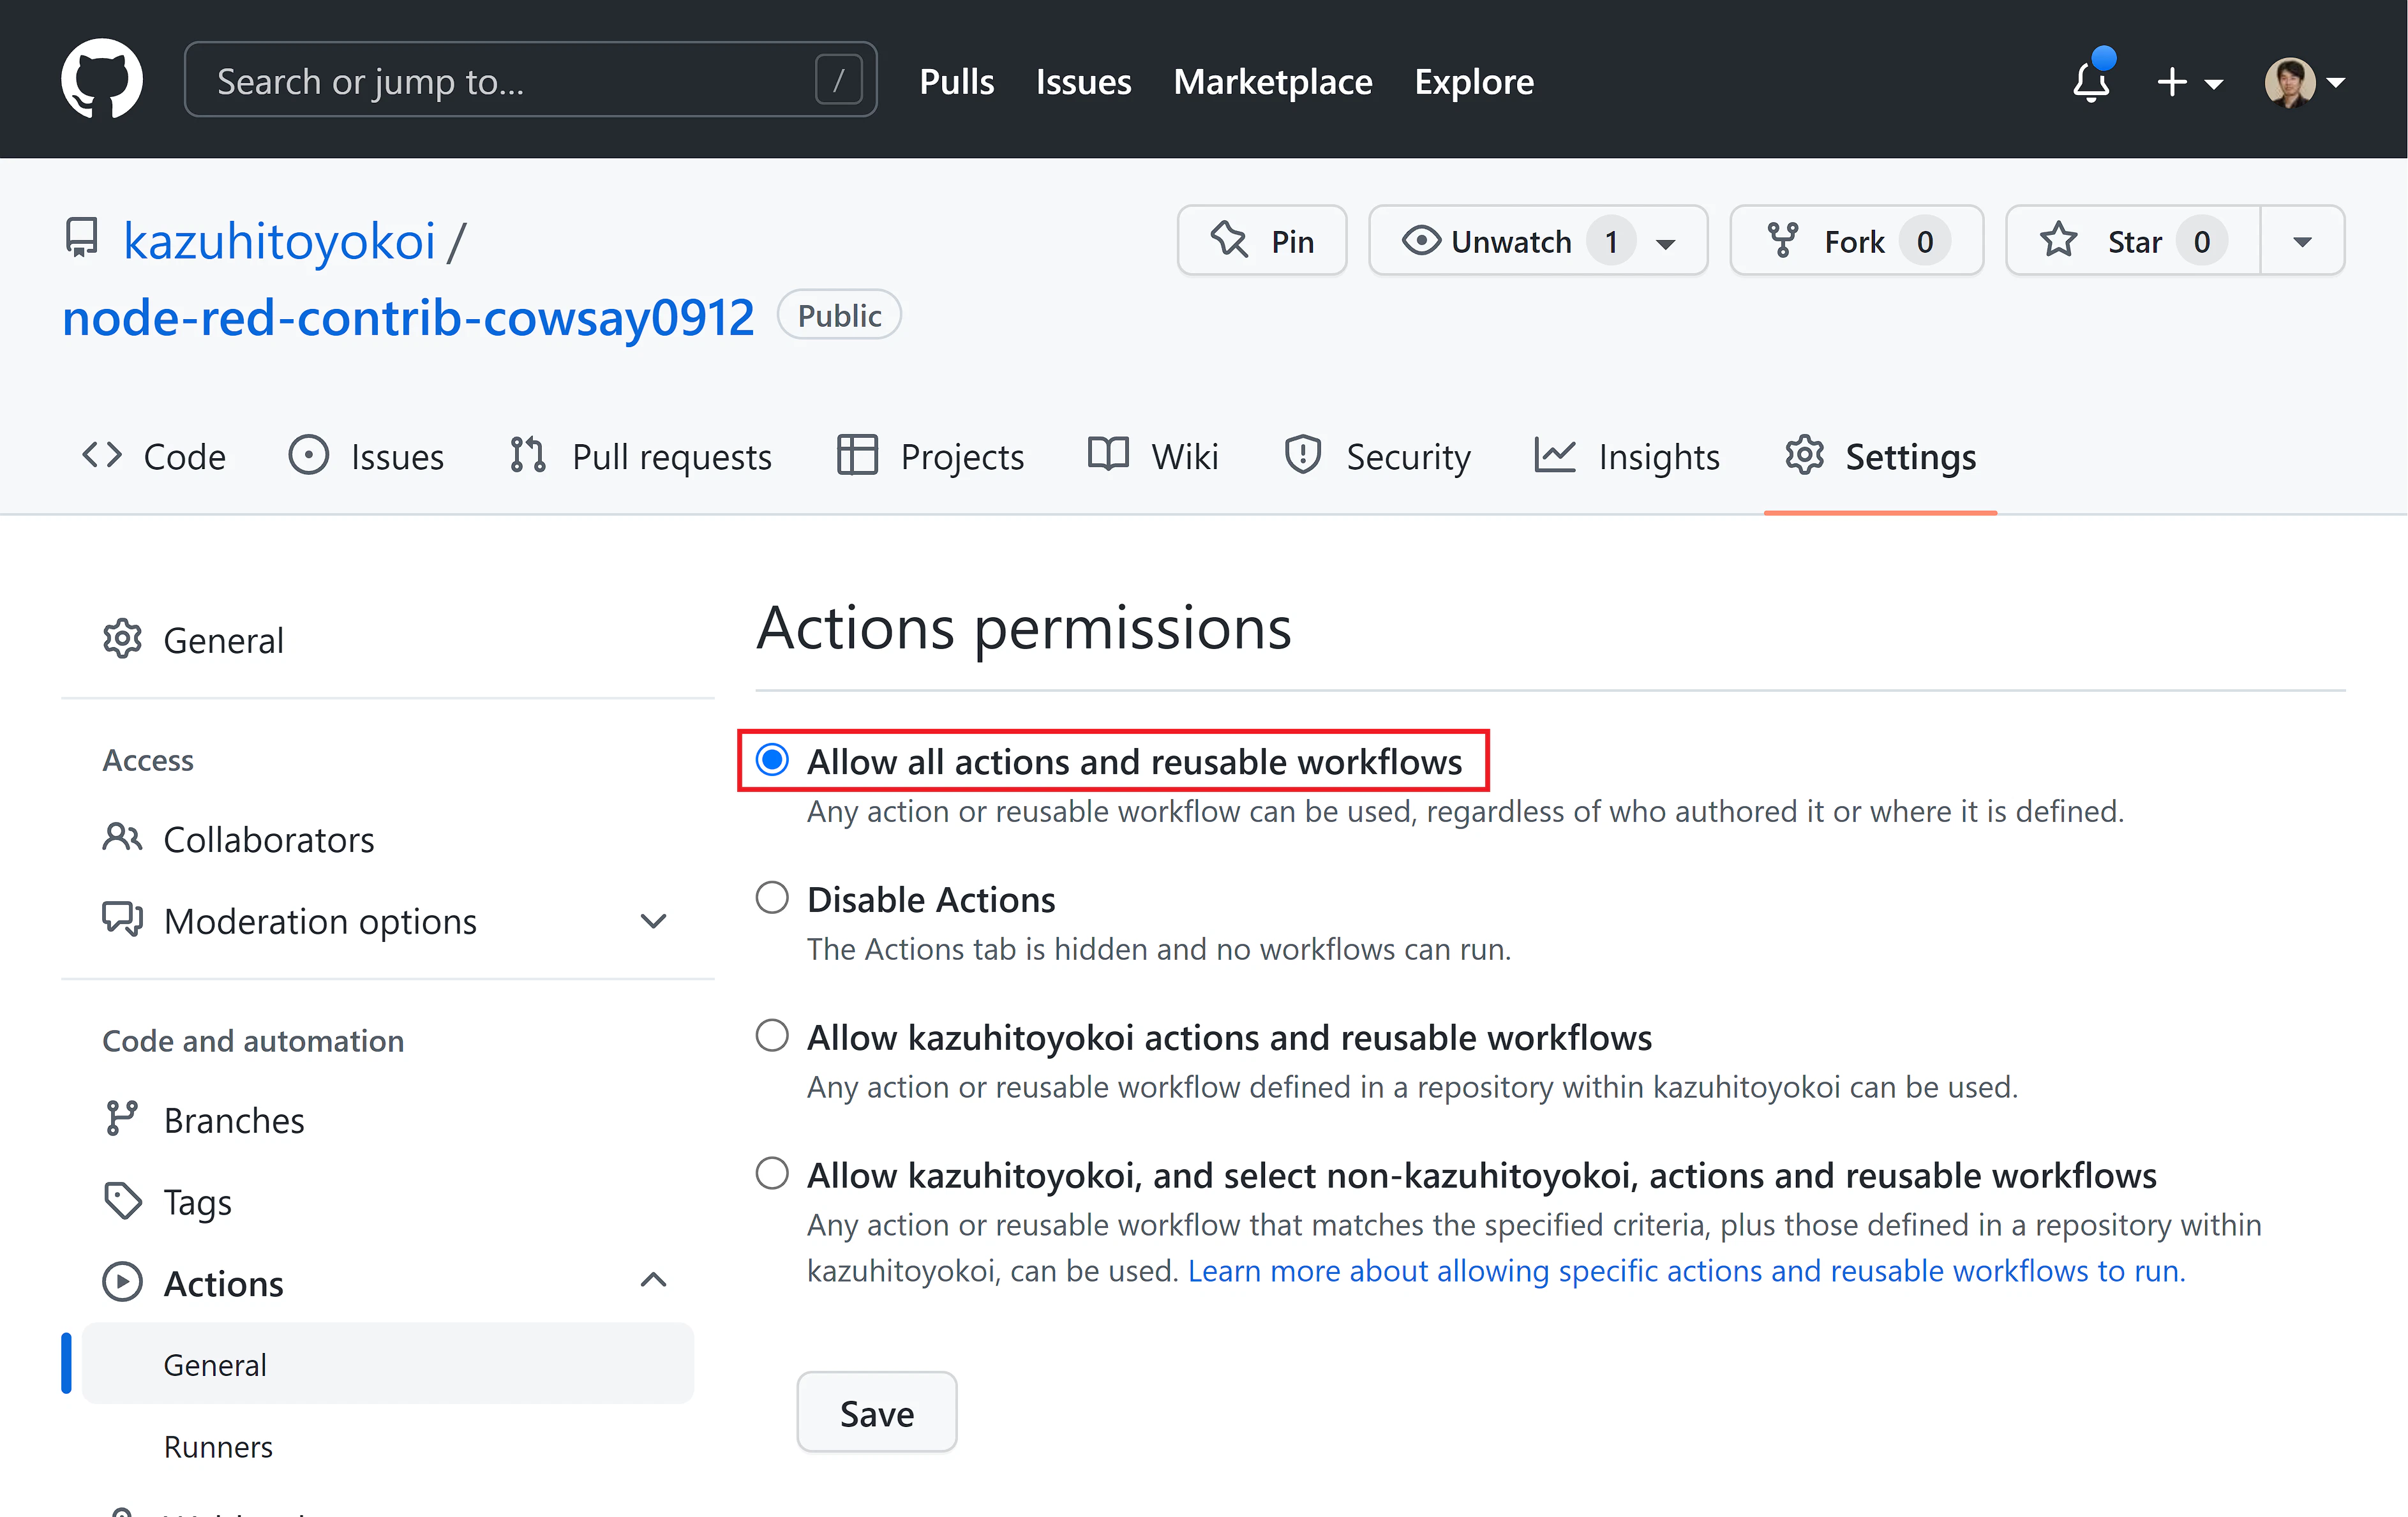2408x1517 pixels.
Task: Click the Save button
Action: pyautogui.click(x=877, y=1413)
